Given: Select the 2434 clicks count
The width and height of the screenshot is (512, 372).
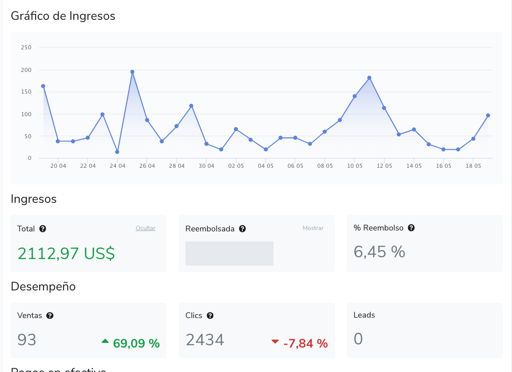Looking at the screenshot, I should pyautogui.click(x=205, y=340).
